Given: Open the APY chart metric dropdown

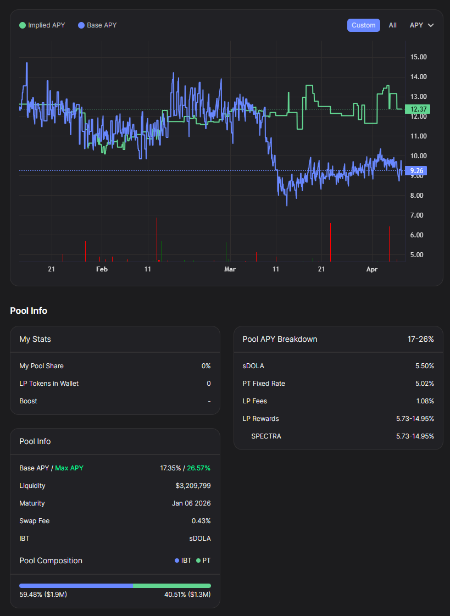Looking at the screenshot, I should pyautogui.click(x=421, y=25).
